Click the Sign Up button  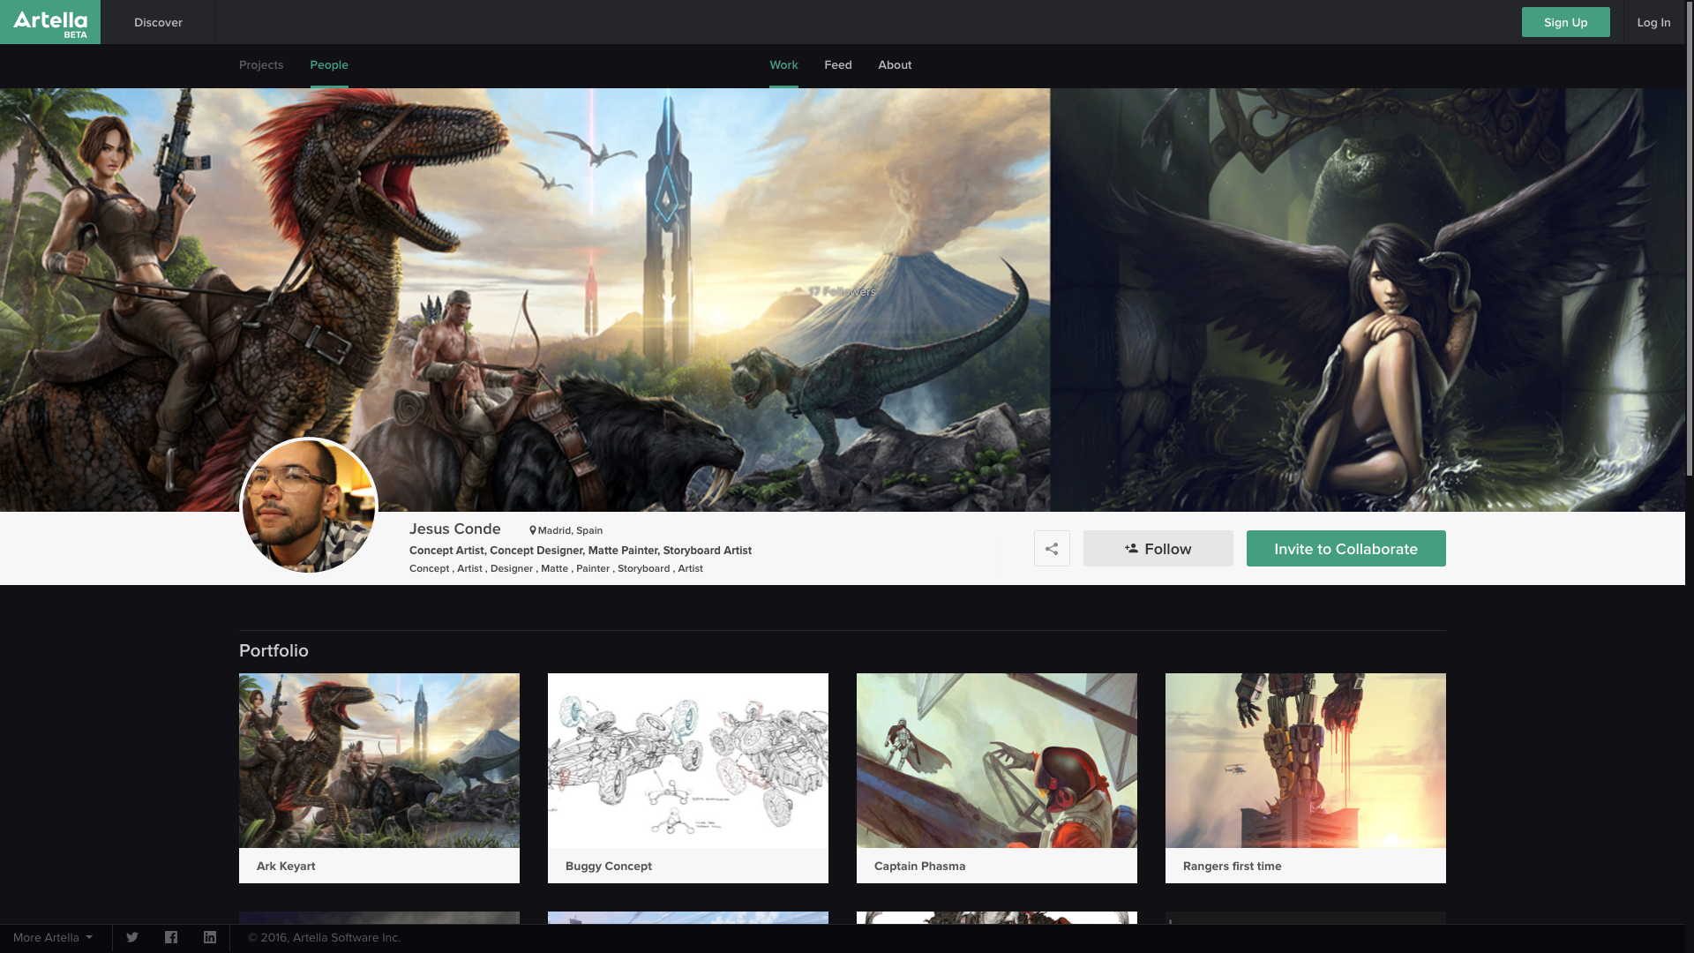coord(1565,22)
